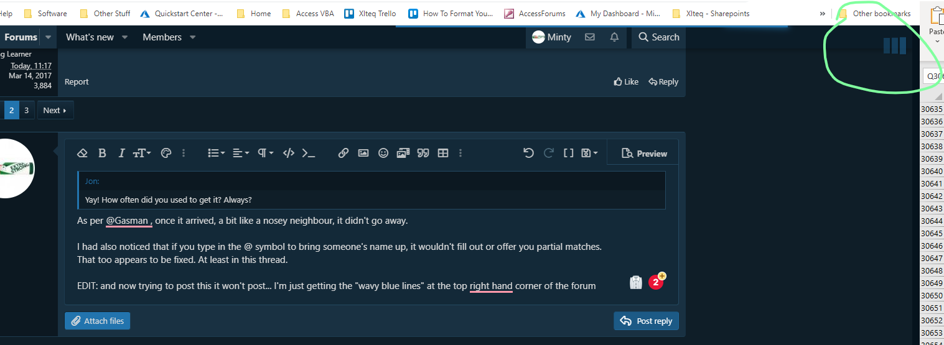Open the My Dashboard bookmark
This screenshot has height=345, width=944.
[619, 13]
